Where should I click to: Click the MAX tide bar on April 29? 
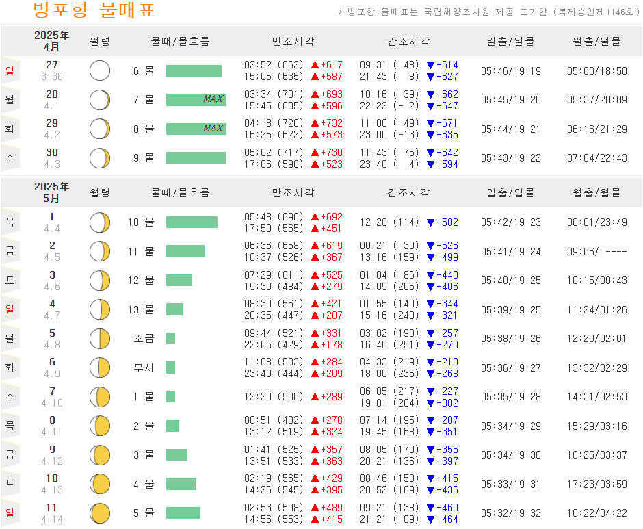pyautogui.click(x=196, y=129)
